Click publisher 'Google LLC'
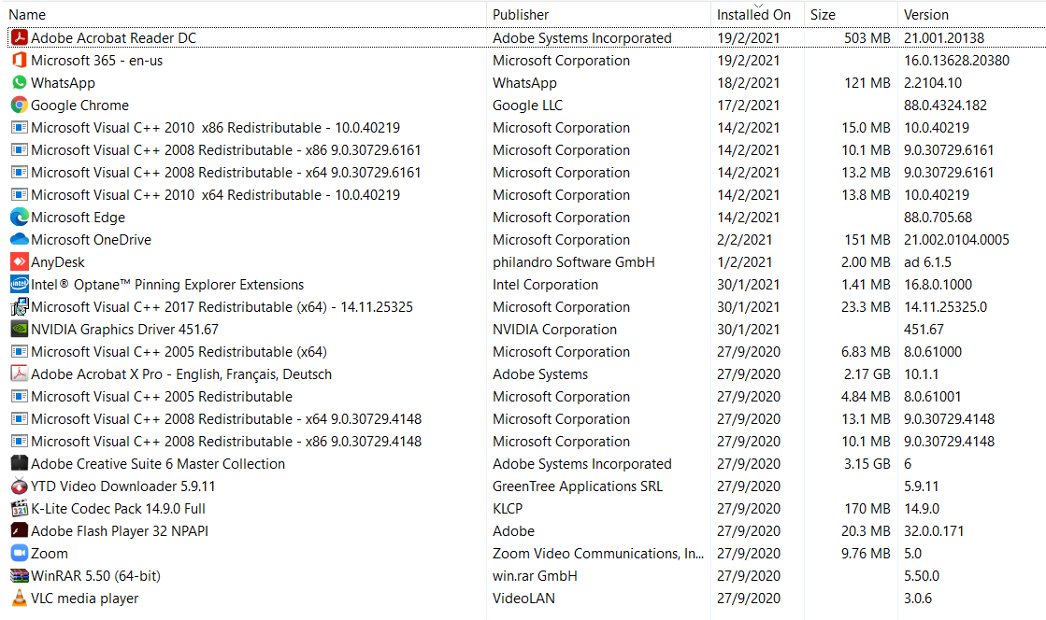The image size is (1046, 620). (527, 106)
